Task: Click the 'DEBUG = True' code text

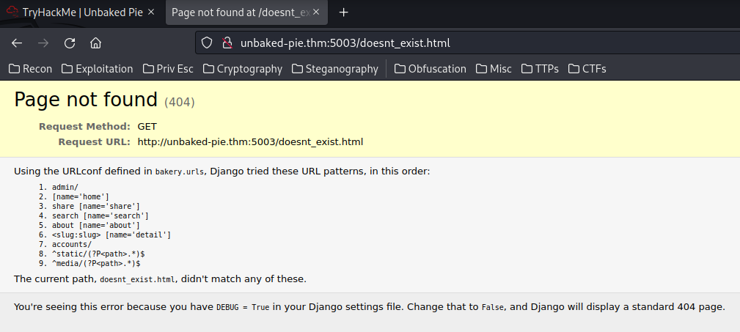Action: click(x=243, y=308)
